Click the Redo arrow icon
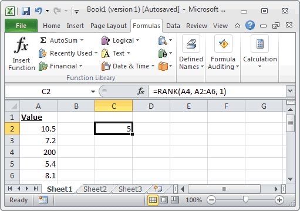 pyautogui.click(x=57, y=11)
